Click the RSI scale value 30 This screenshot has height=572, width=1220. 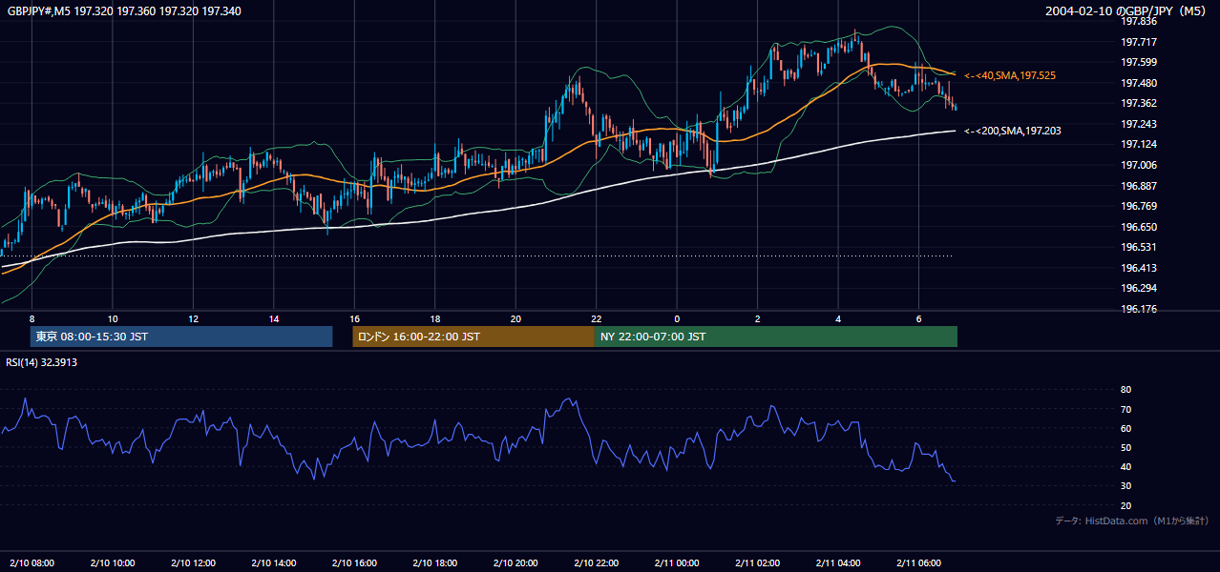[x=1125, y=486]
